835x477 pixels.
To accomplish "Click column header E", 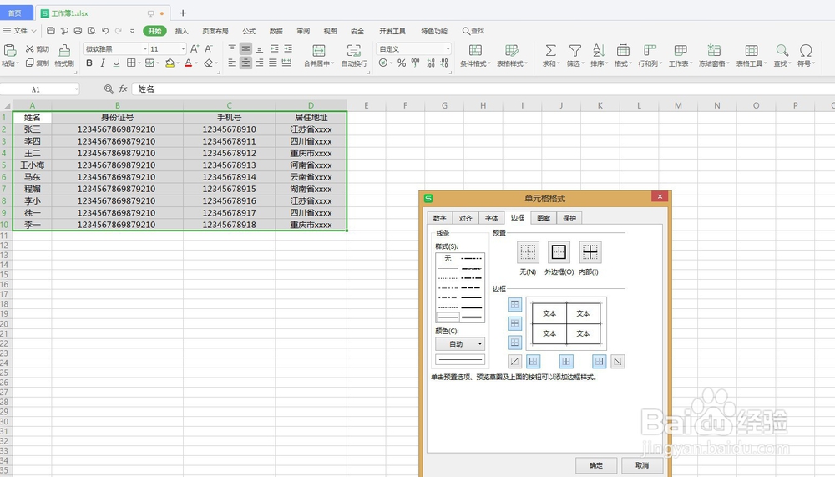I will pos(367,105).
